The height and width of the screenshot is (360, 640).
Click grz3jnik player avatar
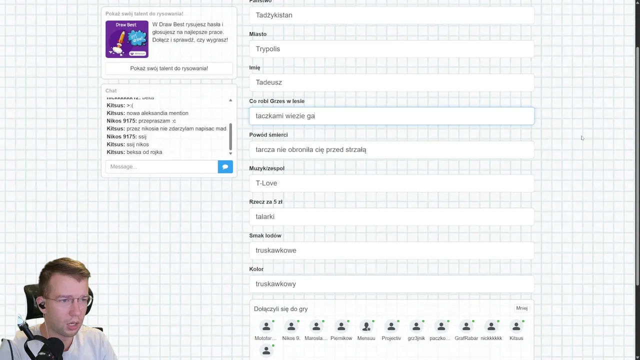[416, 326]
